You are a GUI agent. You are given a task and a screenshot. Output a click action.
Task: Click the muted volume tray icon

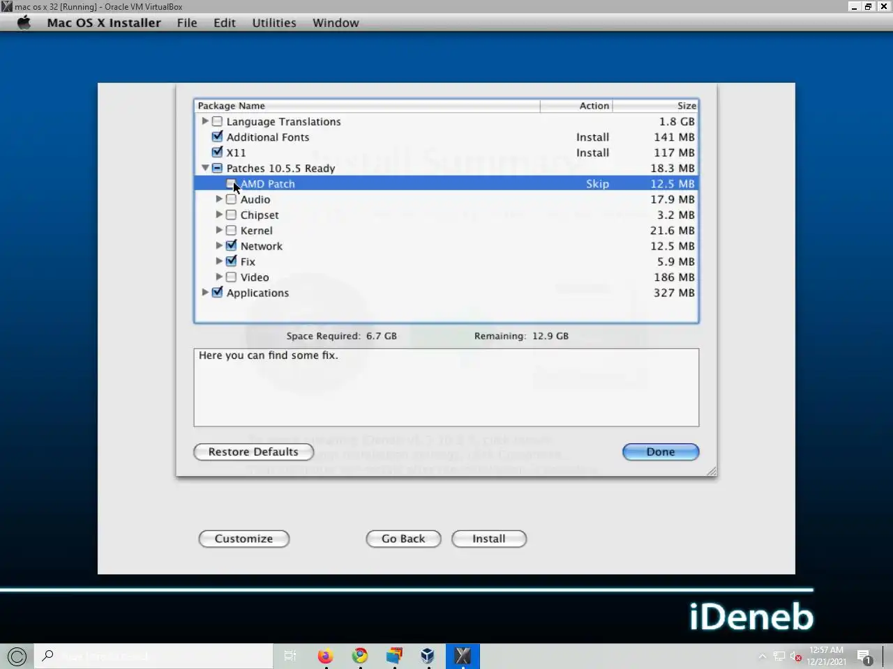tap(795, 656)
